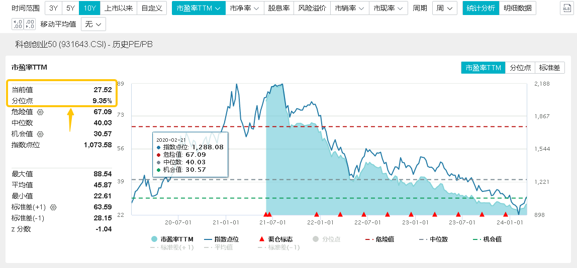The height and width of the screenshot is (268, 577).
Task: Click the 上市以来 time range button
Action: point(119,8)
